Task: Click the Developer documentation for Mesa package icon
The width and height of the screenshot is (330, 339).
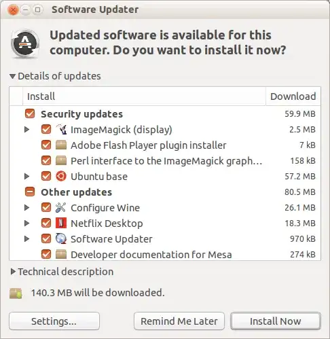Action: [61, 254]
